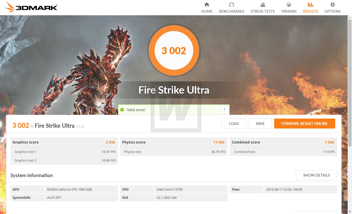The image size is (352, 214).
Task: Click the Combined score value 1 546
Action: point(330,142)
